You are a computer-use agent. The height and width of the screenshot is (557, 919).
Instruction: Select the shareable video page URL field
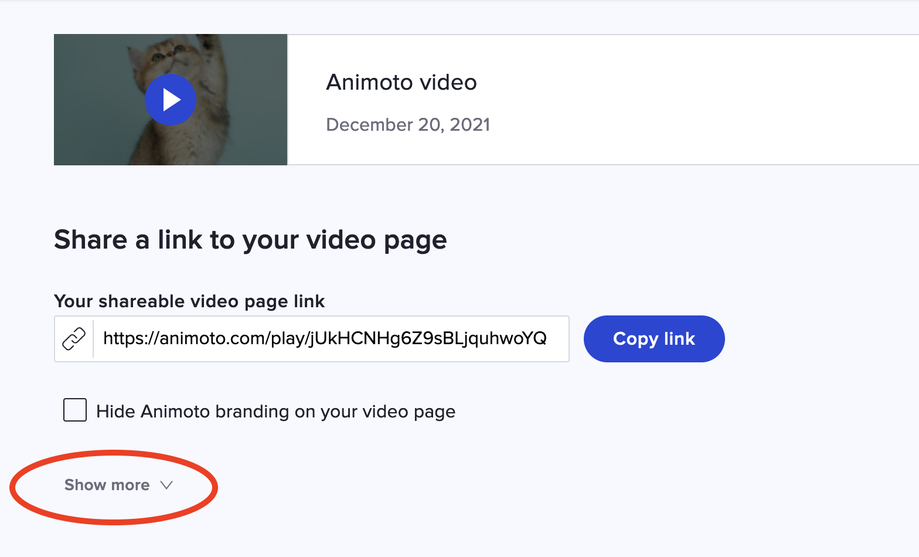[331, 339]
